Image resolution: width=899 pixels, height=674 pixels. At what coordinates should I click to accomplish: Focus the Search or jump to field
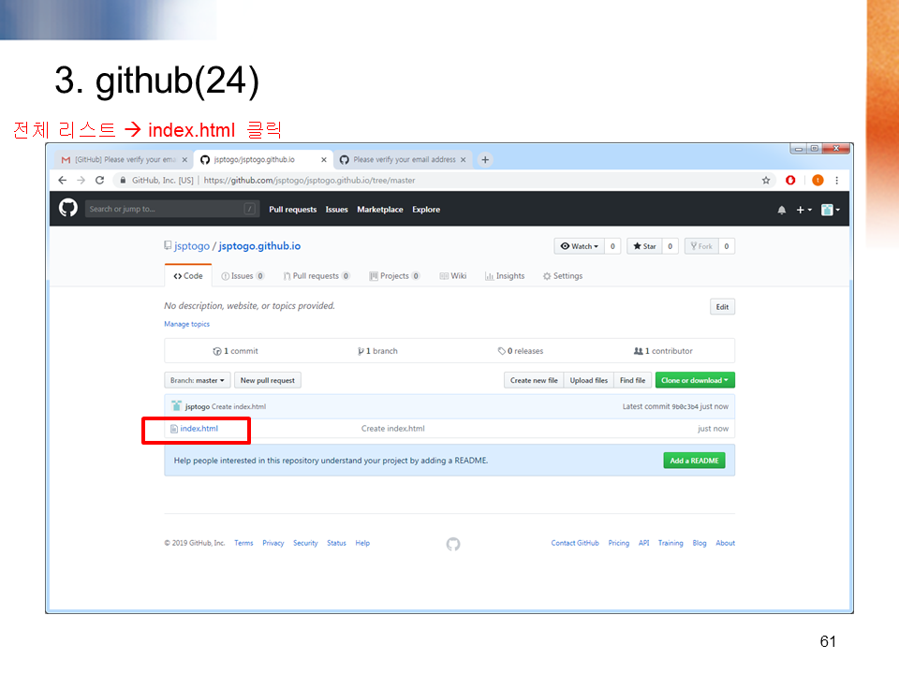click(171, 209)
